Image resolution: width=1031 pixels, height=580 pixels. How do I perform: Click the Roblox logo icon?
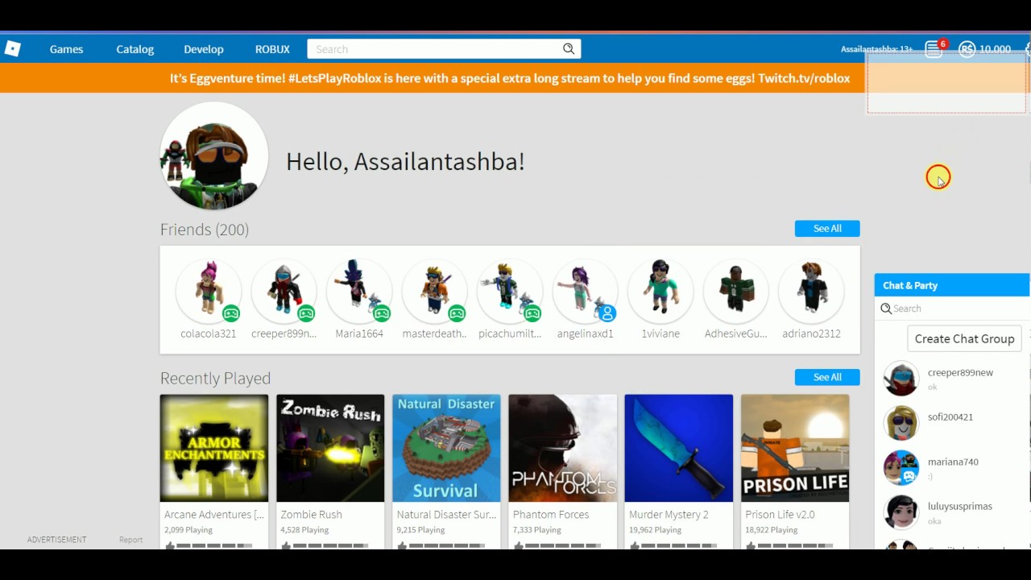tap(12, 49)
